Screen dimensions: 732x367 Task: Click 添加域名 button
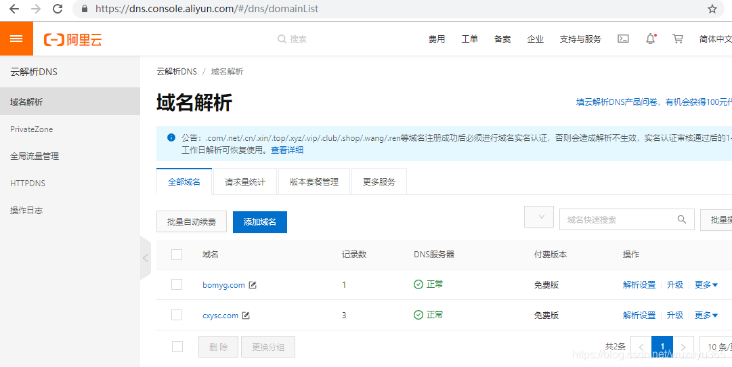pos(260,222)
